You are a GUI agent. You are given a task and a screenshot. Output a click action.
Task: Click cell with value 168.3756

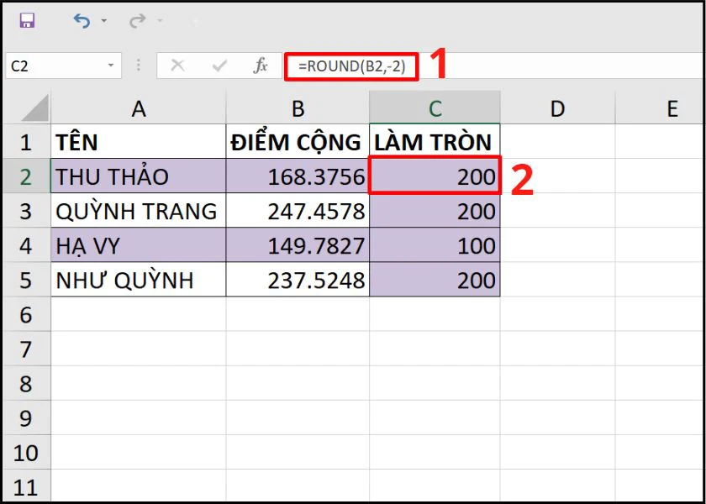point(298,176)
